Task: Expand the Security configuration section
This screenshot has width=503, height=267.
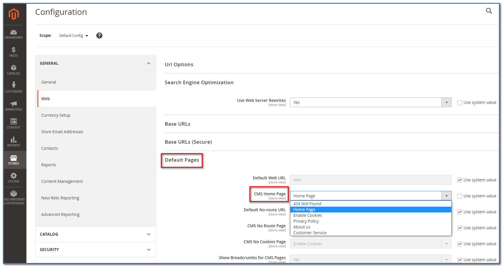Action: coord(96,250)
